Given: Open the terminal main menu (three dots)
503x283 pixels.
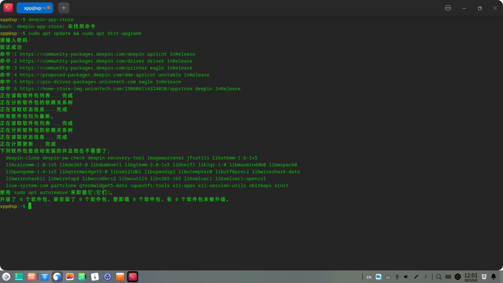Looking at the screenshot, I should point(448,8).
